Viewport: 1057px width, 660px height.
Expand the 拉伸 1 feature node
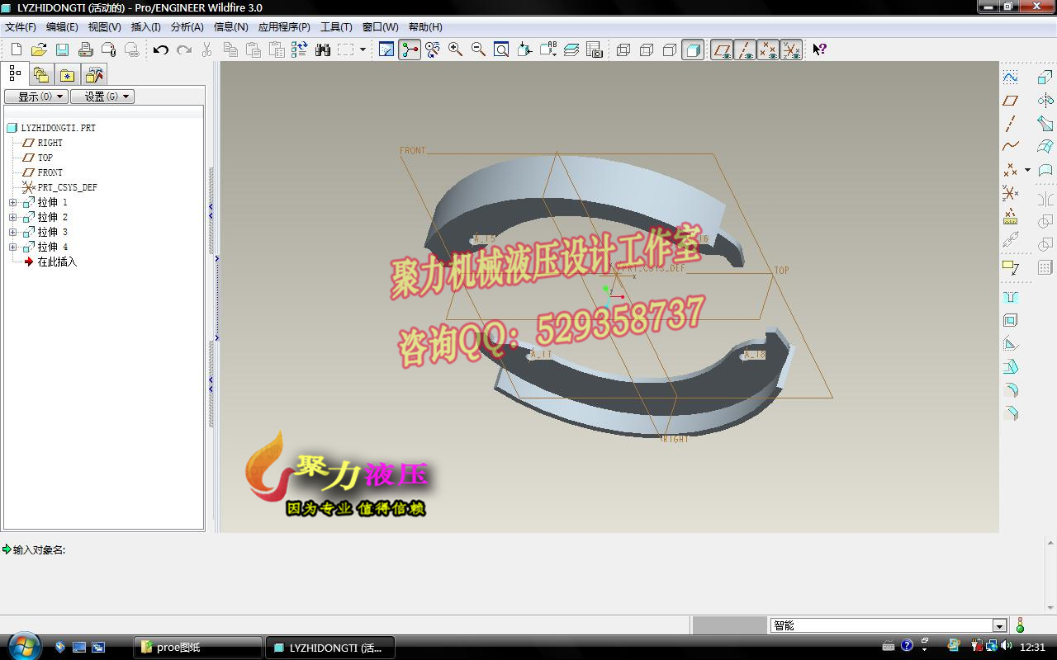pyautogui.click(x=12, y=201)
